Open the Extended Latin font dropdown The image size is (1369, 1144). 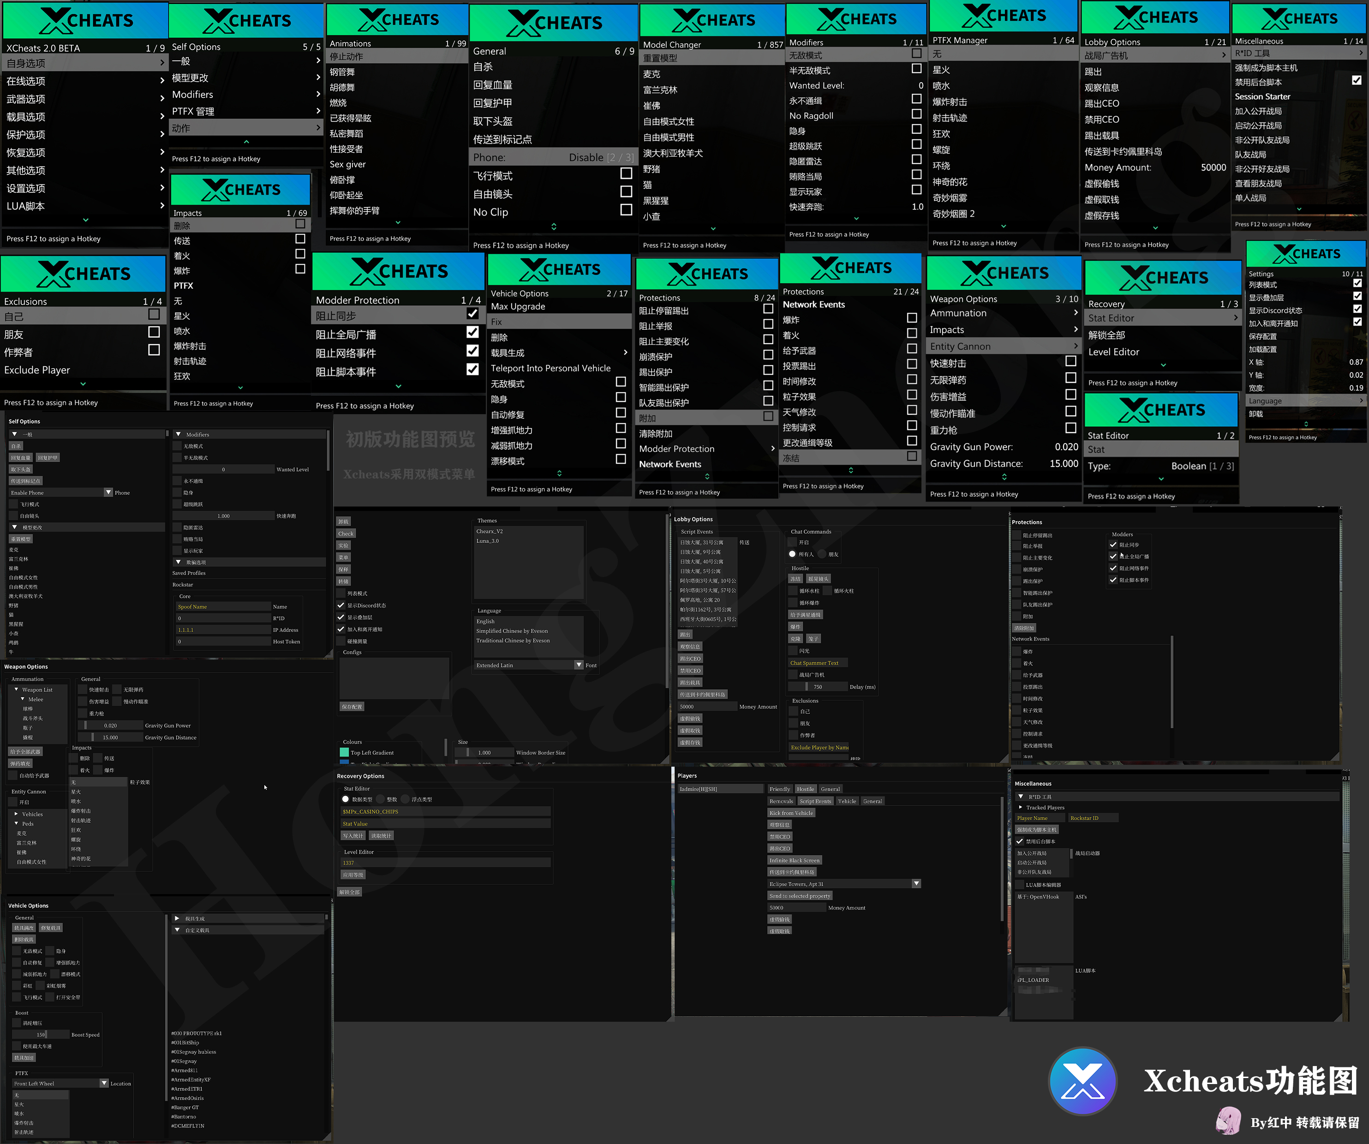579,665
